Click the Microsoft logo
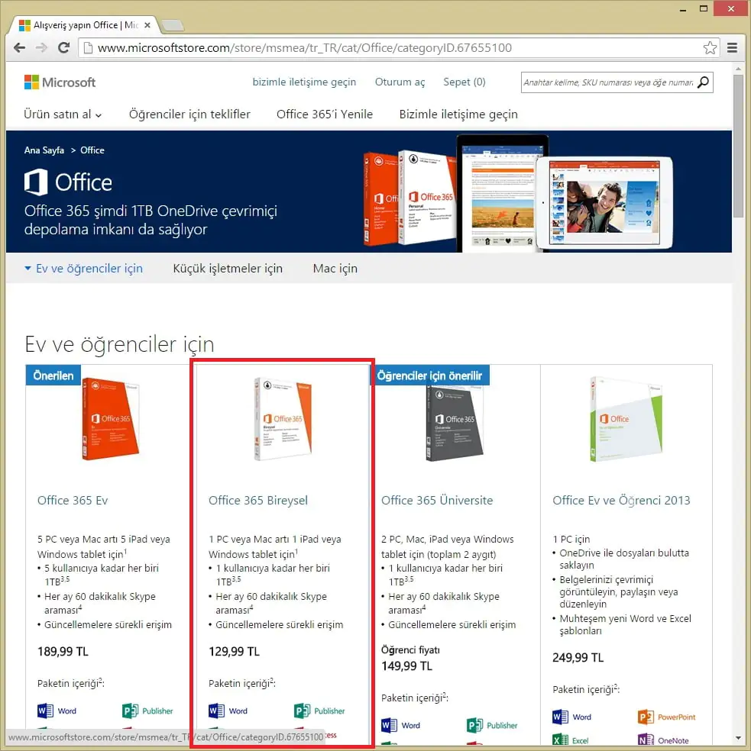This screenshot has height=751, width=751. tap(60, 82)
